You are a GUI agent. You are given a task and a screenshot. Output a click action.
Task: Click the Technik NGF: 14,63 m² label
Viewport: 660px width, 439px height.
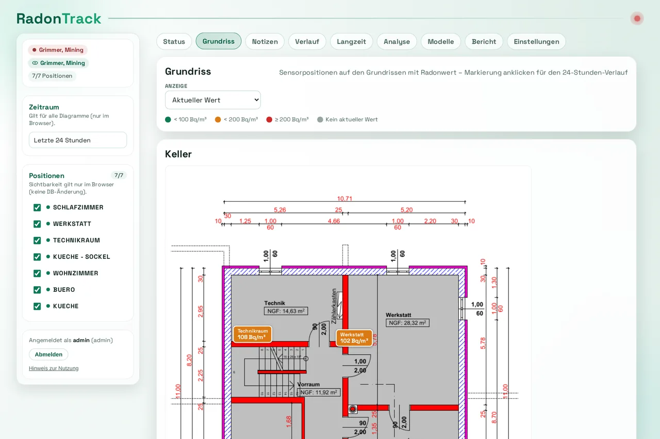pyautogui.click(x=286, y=308)
